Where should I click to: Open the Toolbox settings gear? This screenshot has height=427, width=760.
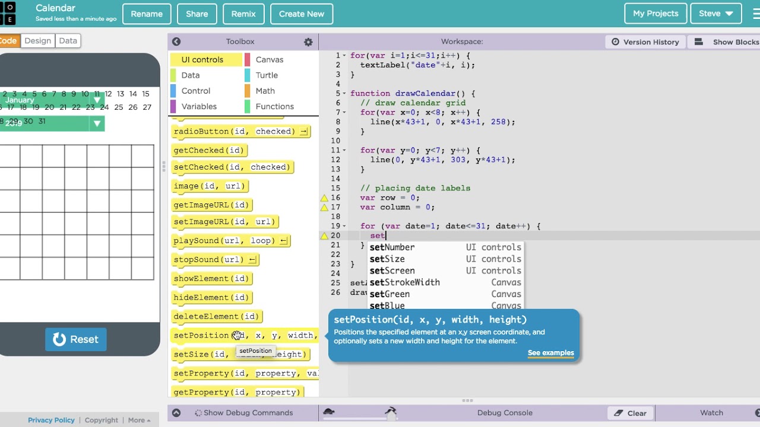308,42
